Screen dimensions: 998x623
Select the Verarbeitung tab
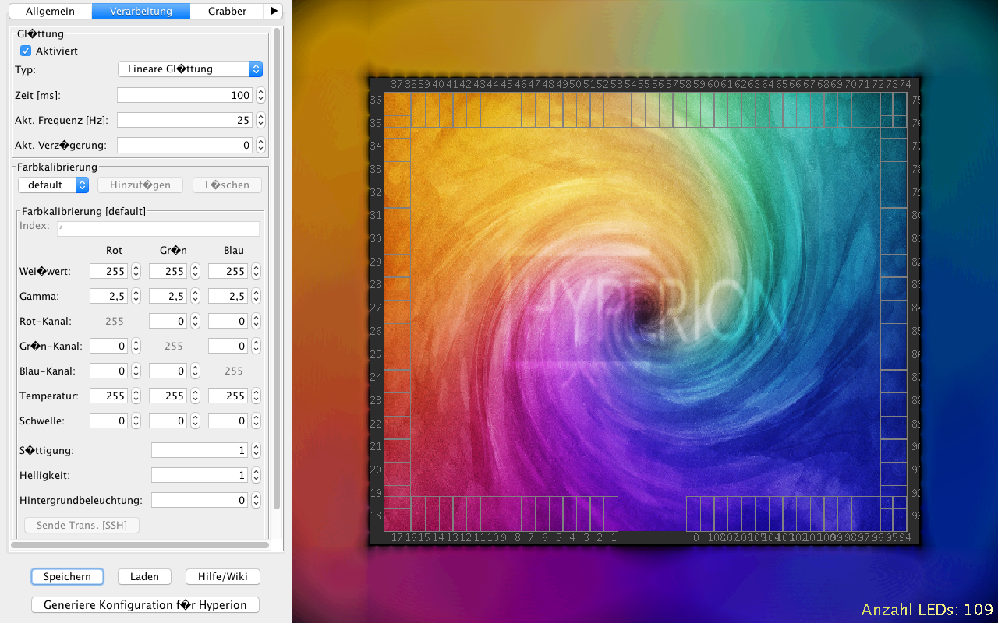pyautogui.click(x=141, y=11)
